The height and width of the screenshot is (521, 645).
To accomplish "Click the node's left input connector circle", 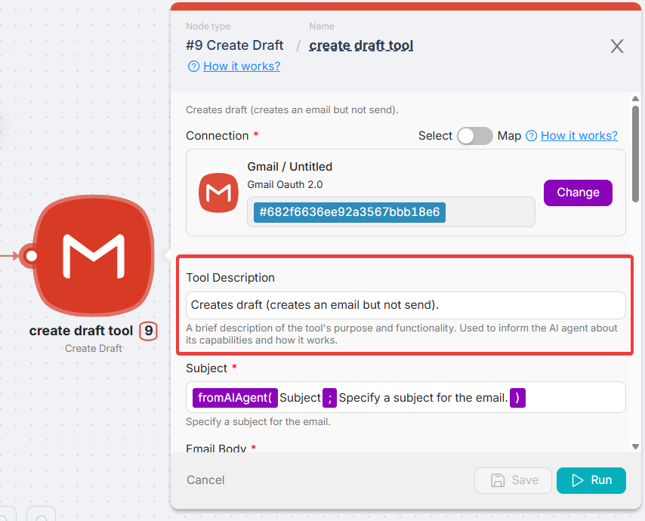I will tap(31, 256).
